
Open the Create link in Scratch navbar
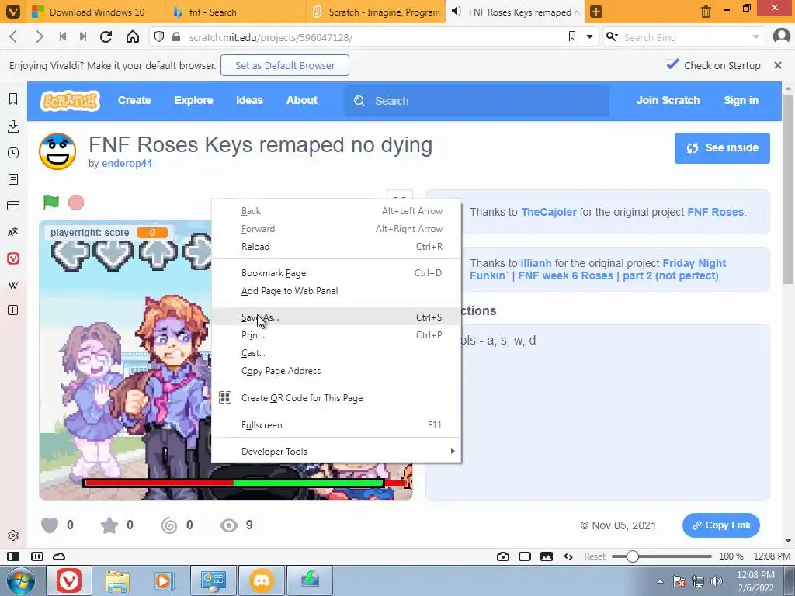coord(134,100)
